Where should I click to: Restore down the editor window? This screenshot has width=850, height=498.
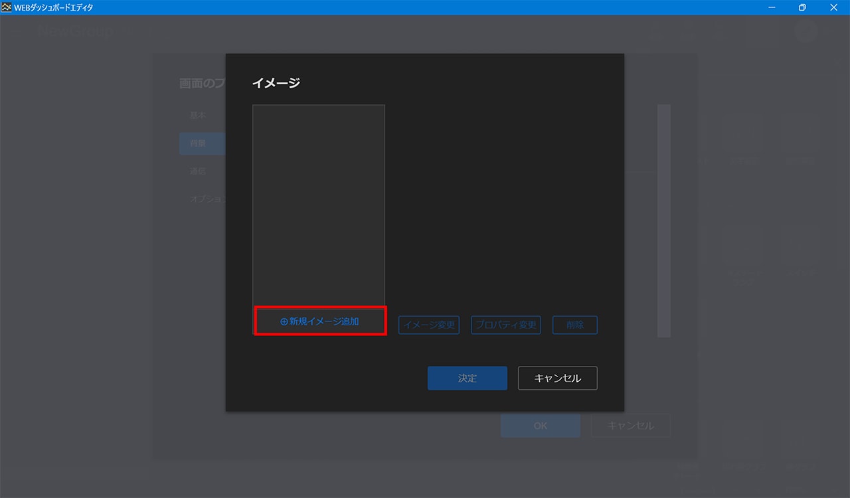[802, 7]
